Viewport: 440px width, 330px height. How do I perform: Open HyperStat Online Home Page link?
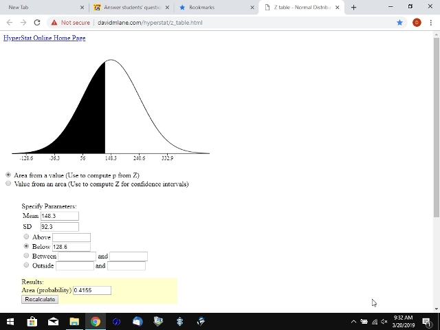point(44,38)
